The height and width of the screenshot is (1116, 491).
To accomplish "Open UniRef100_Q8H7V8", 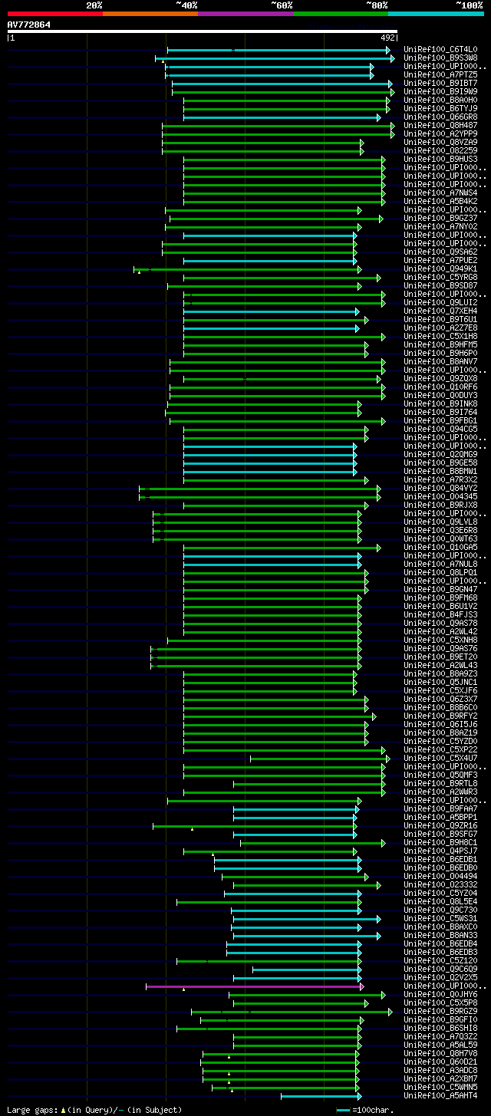I will (441, 1053).
